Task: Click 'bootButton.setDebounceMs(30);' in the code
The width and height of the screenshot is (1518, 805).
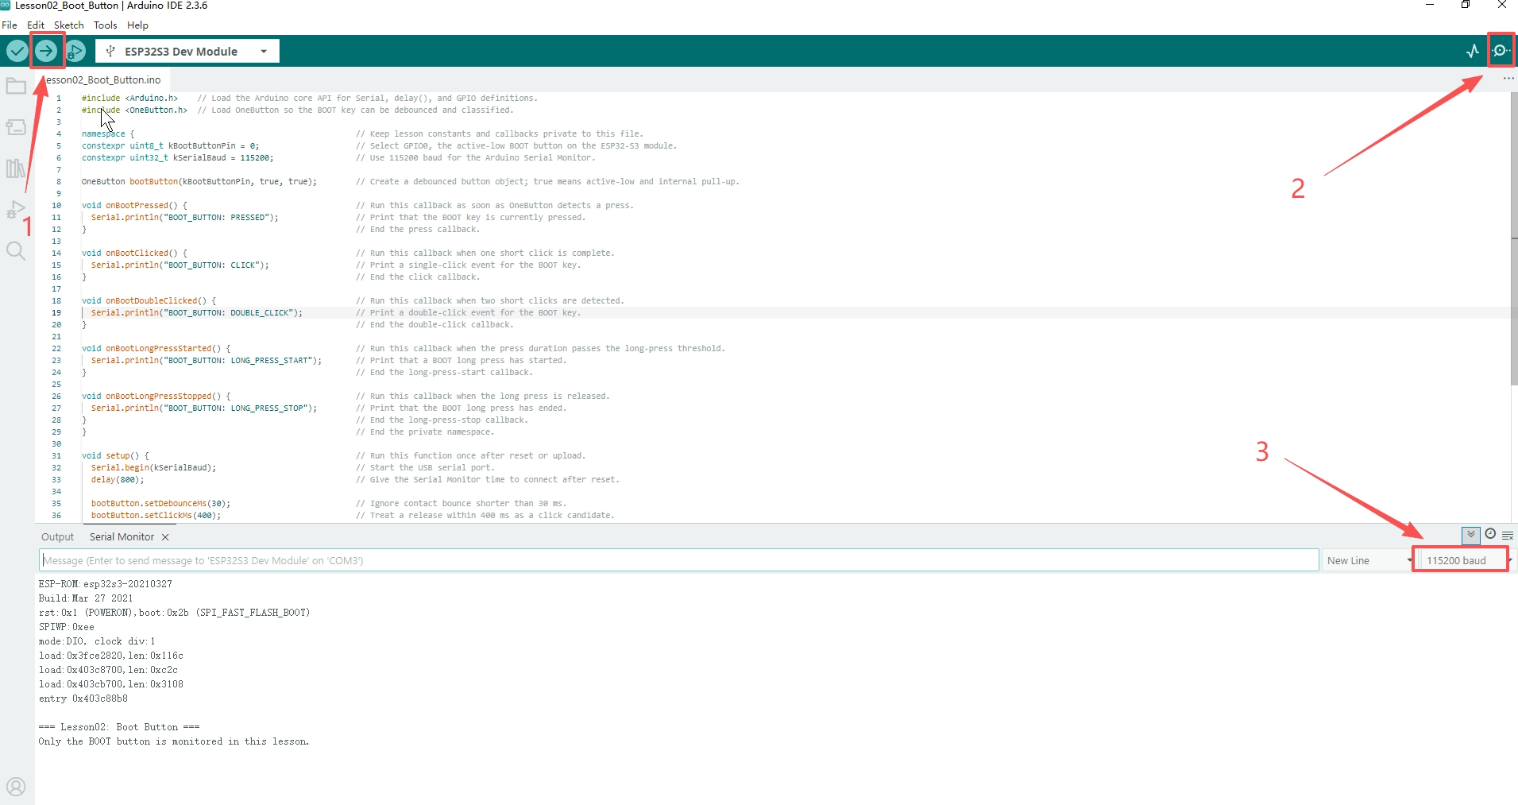Action: [160, 504]
